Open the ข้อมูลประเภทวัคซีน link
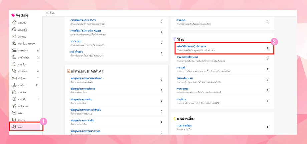 coord(82,120)
